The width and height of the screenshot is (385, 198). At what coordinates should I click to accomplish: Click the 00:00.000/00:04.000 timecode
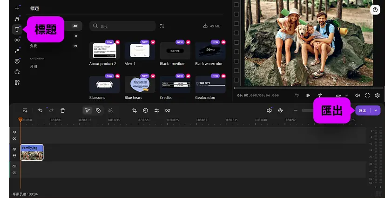point(258,96)
